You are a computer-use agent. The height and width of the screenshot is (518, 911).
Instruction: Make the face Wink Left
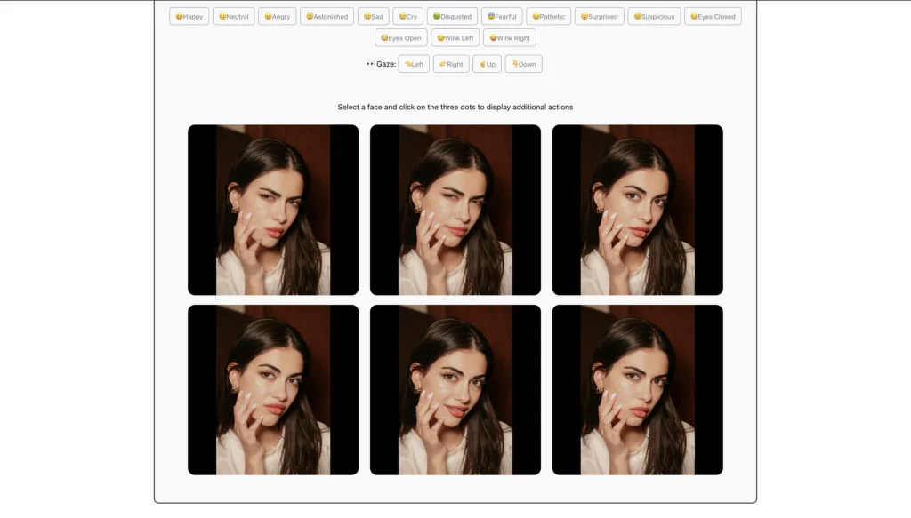click(x=455, y=37)
